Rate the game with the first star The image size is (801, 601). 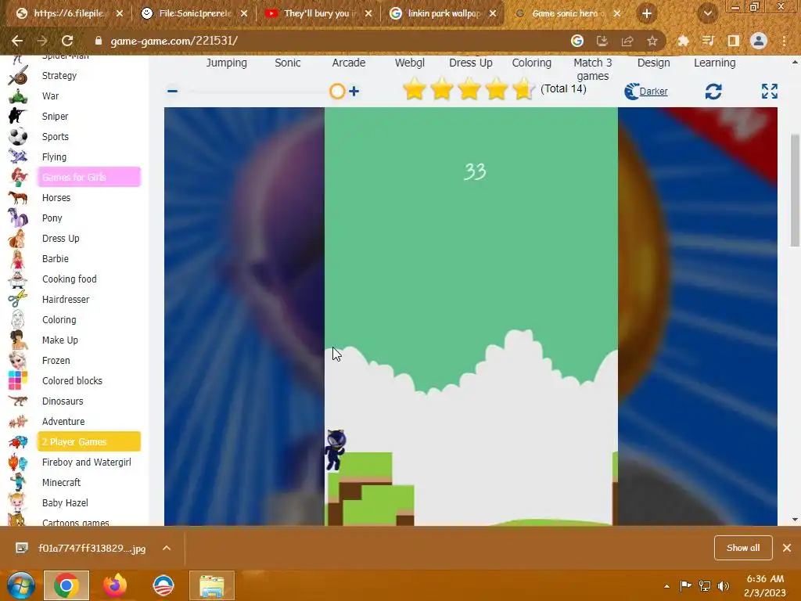point(415,89)
